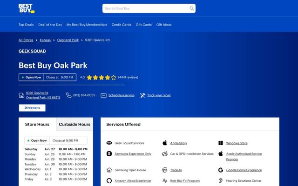Click the Hearing Solutions ear icon
The image size is (298, 186).
(x=221, y=181)
